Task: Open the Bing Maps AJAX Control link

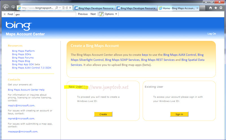Action: [x=180, y=55]
